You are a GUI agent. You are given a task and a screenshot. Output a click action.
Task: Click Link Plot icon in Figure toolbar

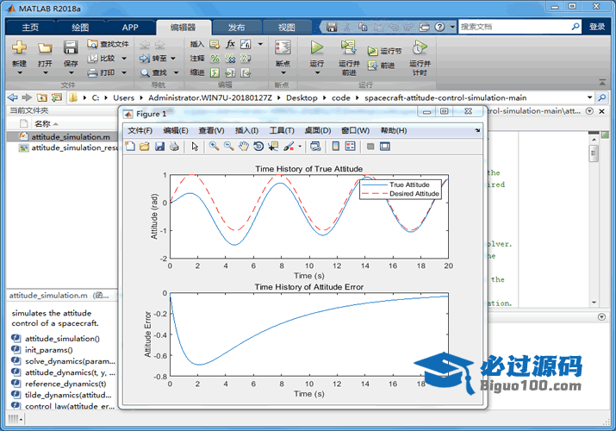[x=315, y=147]
